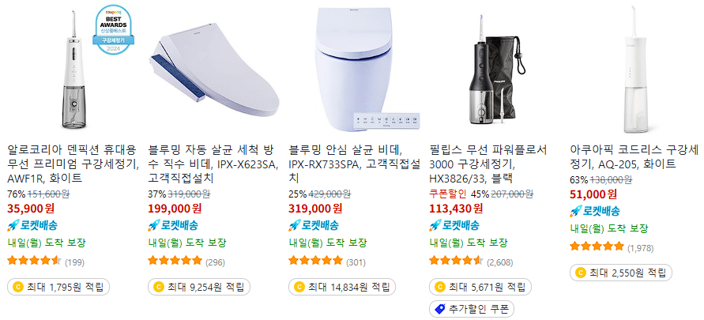
Task: Click the 로켓배송 badge under 113,430원
Action: coord(454,225)
